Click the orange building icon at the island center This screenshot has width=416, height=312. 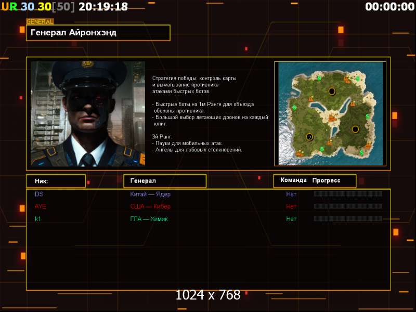coord(332,118)
